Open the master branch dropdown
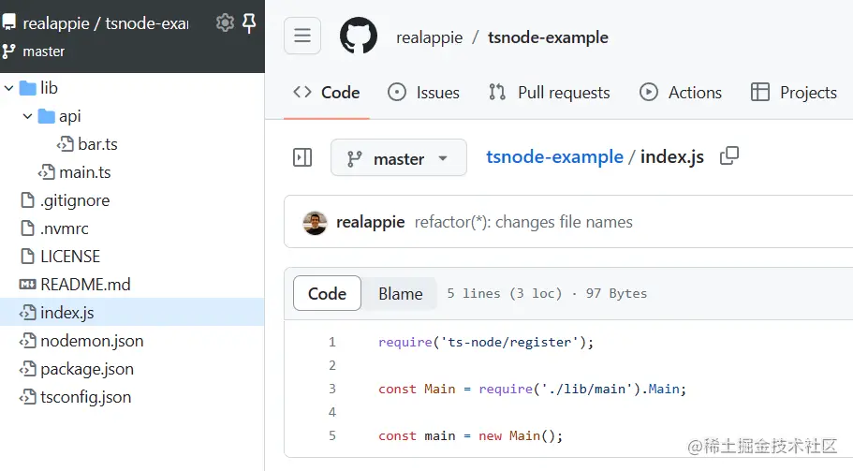The width and height of the screenshot is (853, 471). (x=399, y=157)
